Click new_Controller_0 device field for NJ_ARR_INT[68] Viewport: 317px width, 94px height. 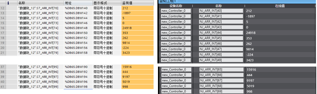point(176,86)
